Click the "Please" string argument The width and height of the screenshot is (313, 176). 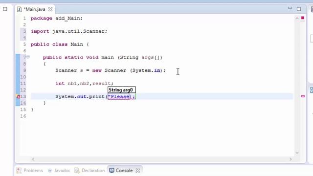pyautogui.click(x=118, y=97)
